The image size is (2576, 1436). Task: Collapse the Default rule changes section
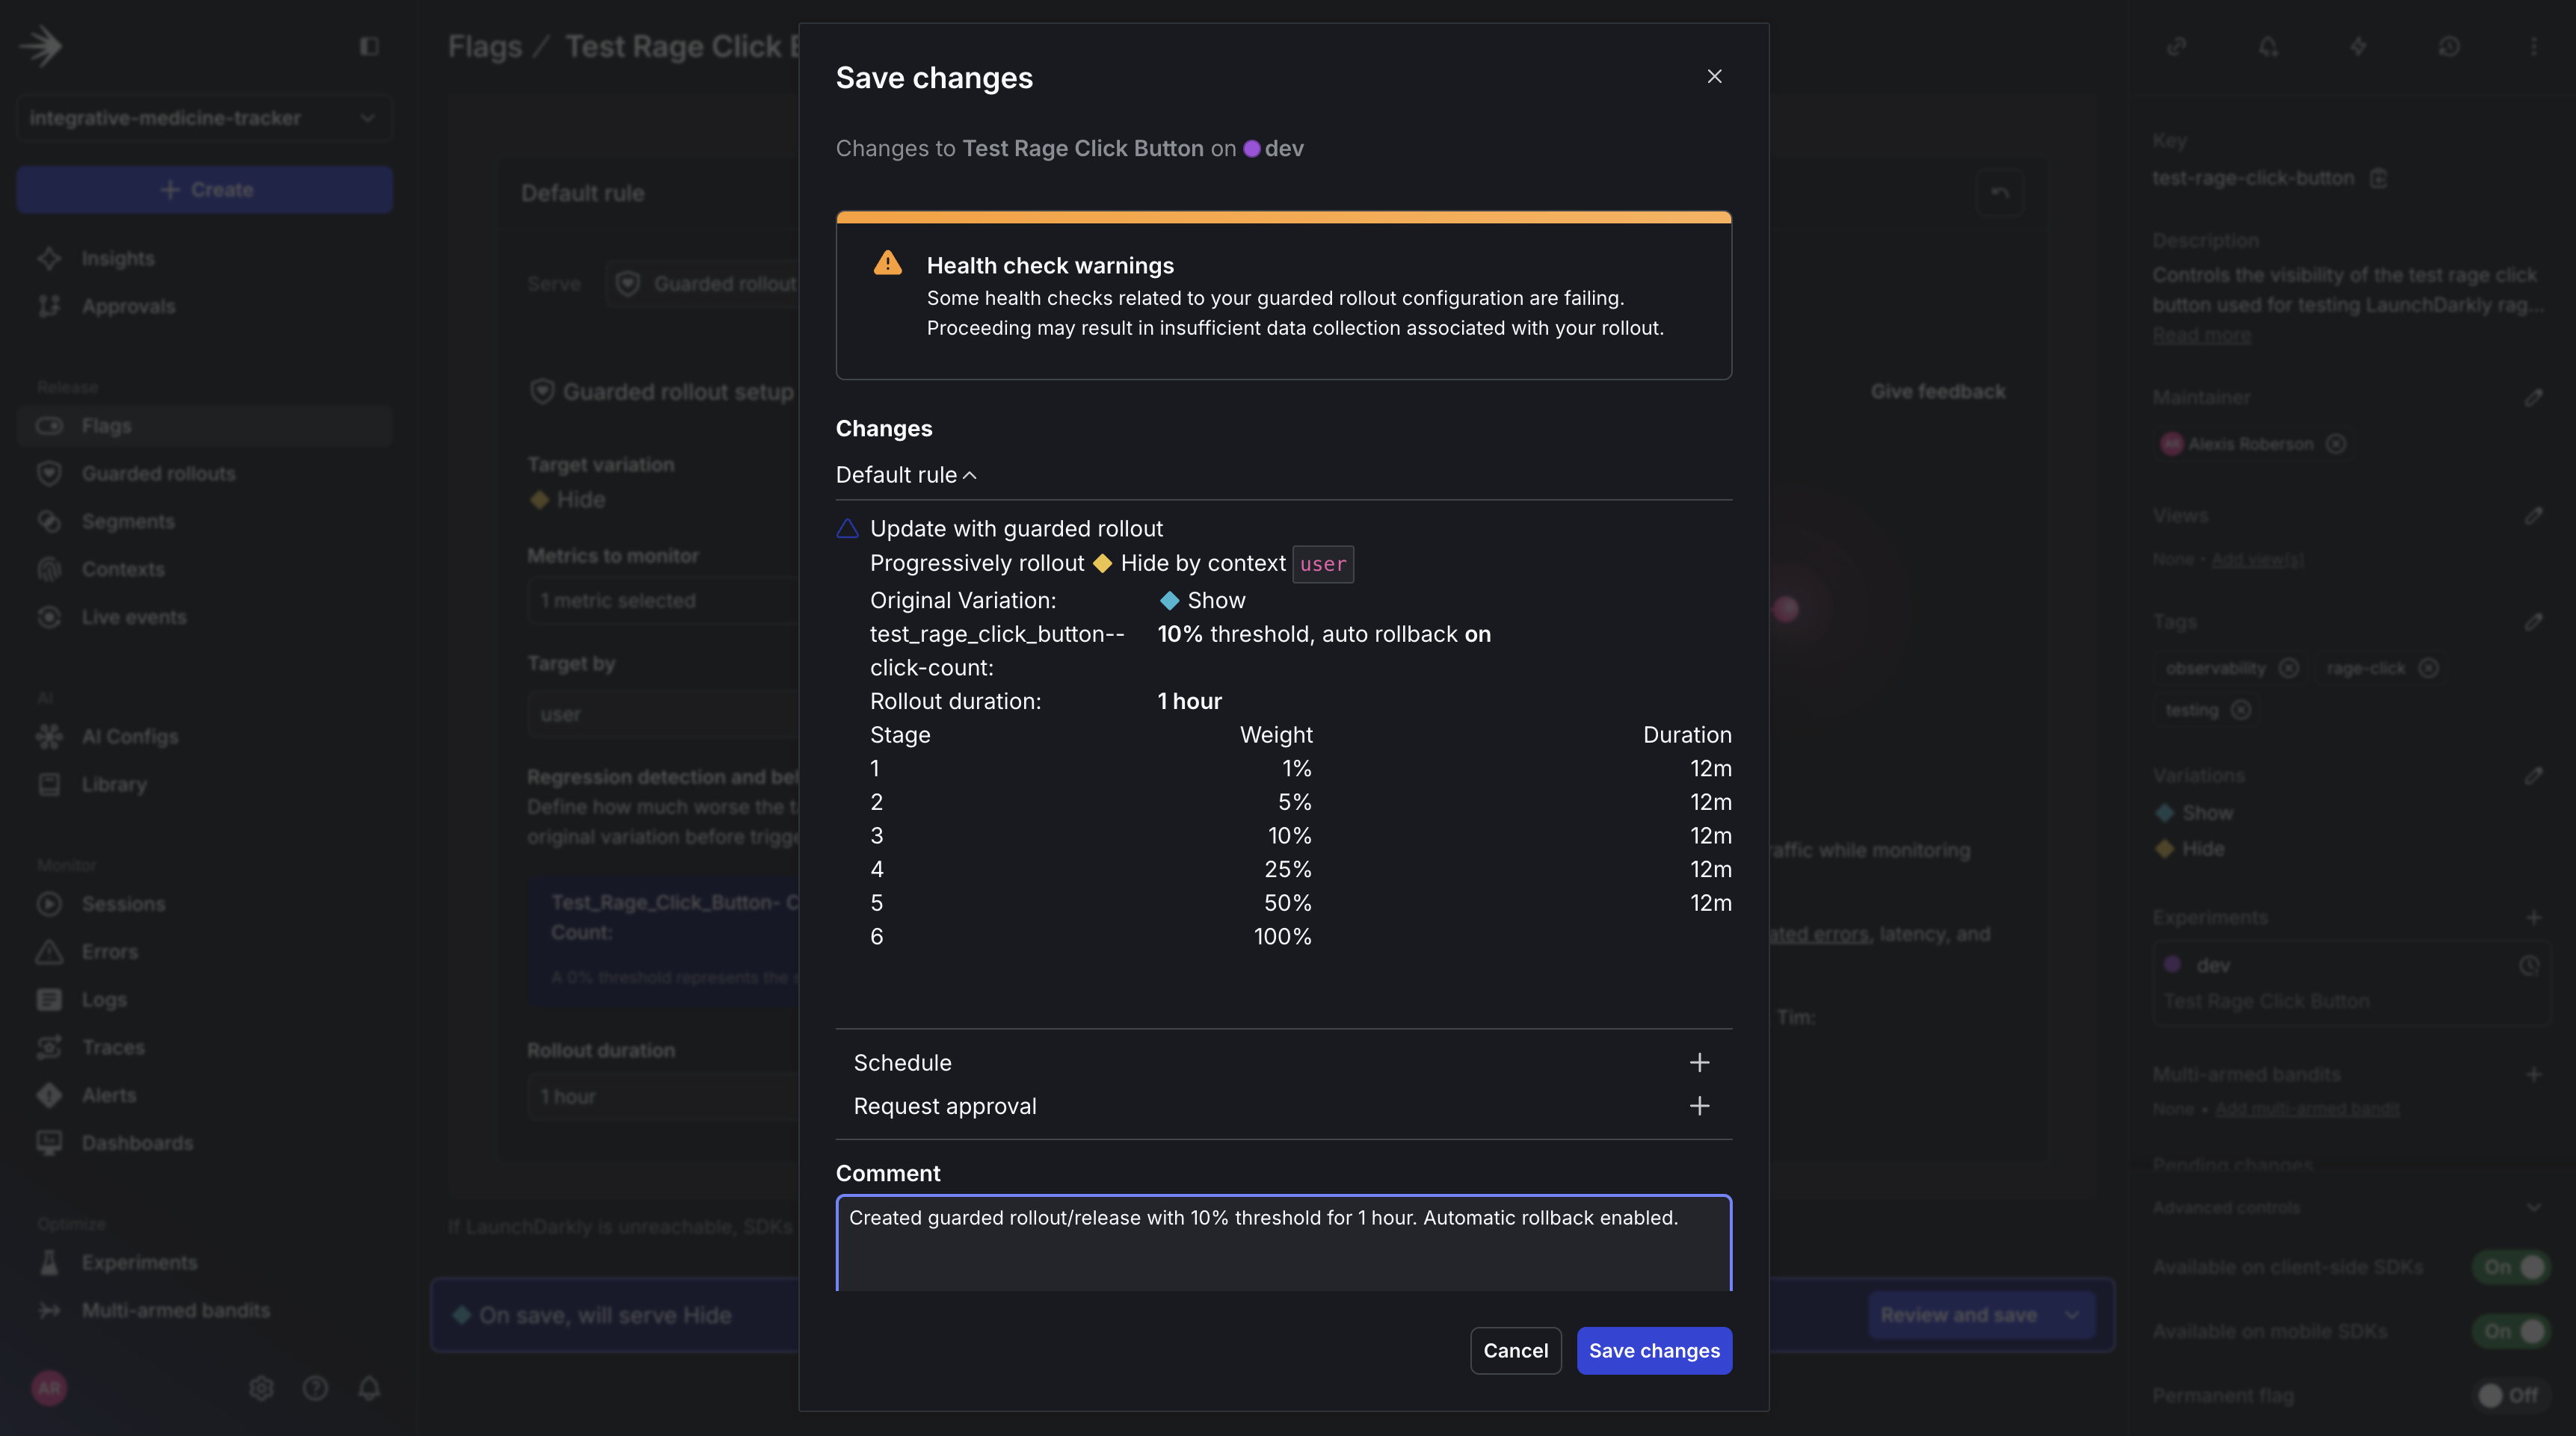[x=969, y=474]
